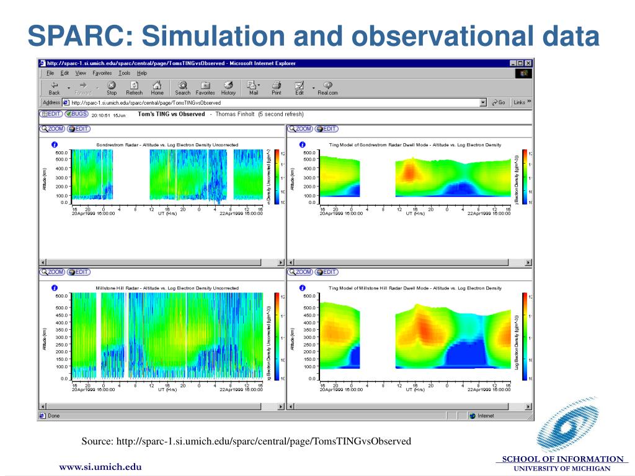Click the page icon in address bar
The width and height of the screenshot is (635, 476).
point(66,103)
